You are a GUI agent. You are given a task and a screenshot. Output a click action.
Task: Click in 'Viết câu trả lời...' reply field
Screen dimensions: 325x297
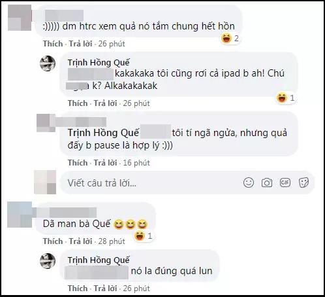187,183
